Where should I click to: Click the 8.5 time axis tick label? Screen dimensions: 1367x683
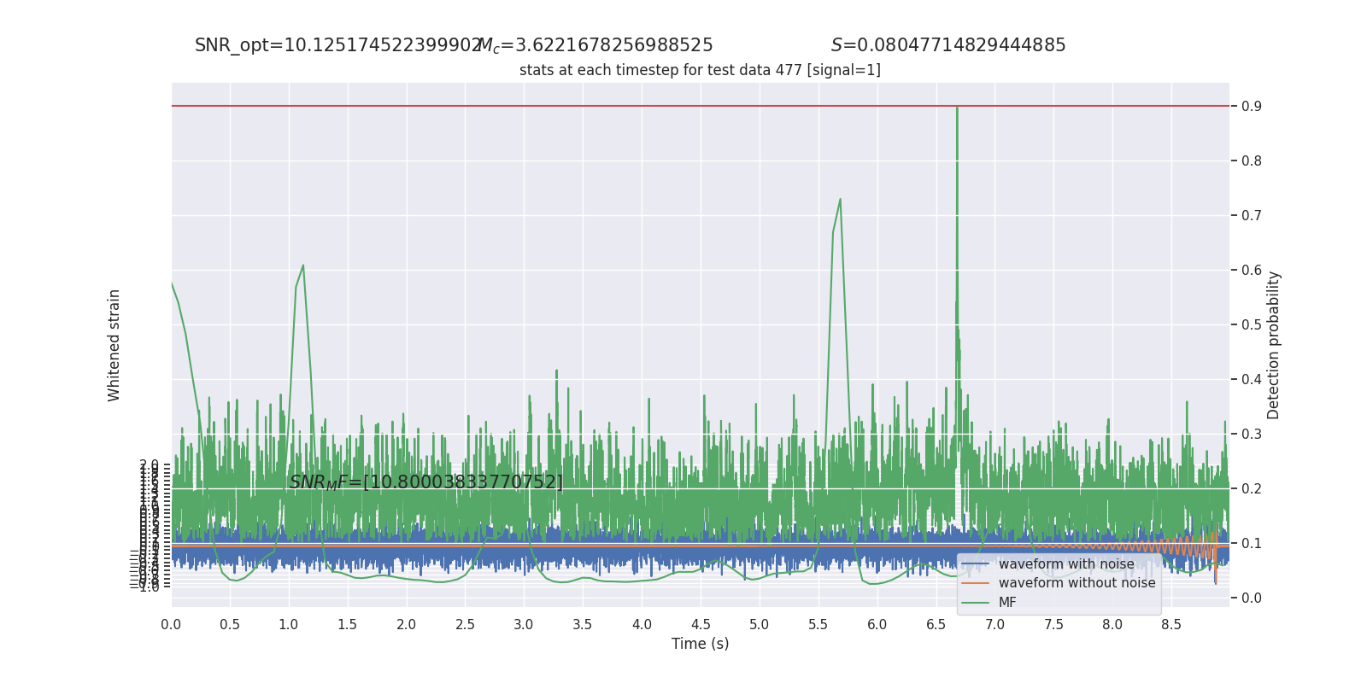point(1171,625)
